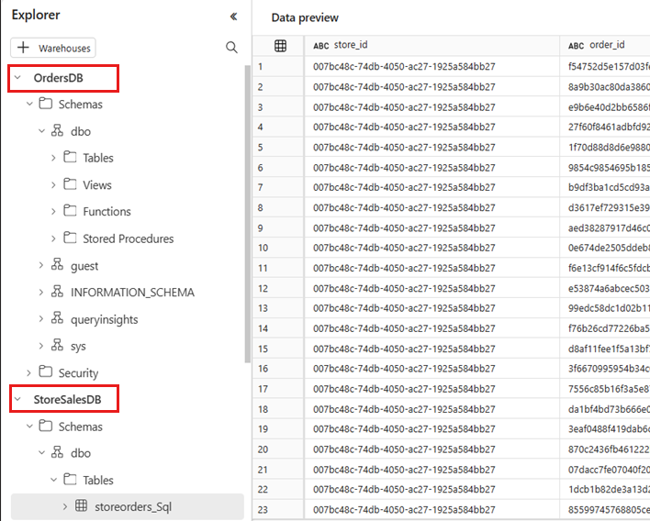This screenshot has width=650, height=521.
Task: Expand the Views folder
Action: (x=53, y=185)
